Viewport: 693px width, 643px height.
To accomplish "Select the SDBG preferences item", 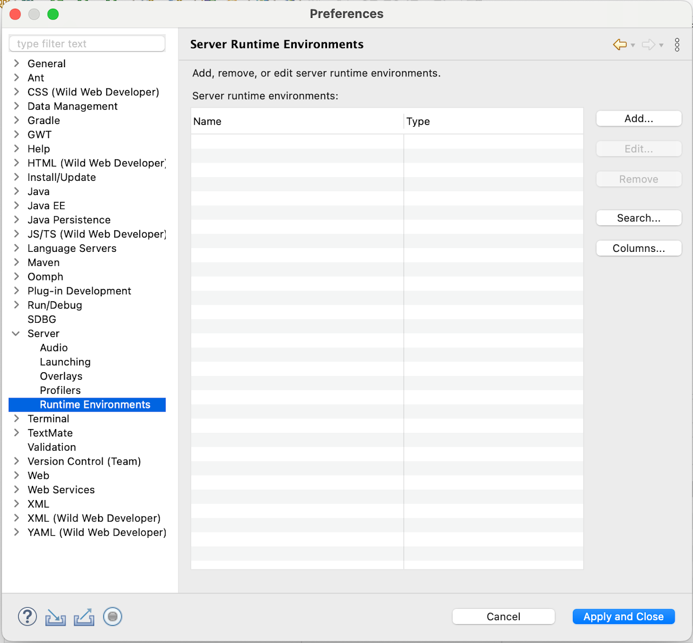I will 42,319.
